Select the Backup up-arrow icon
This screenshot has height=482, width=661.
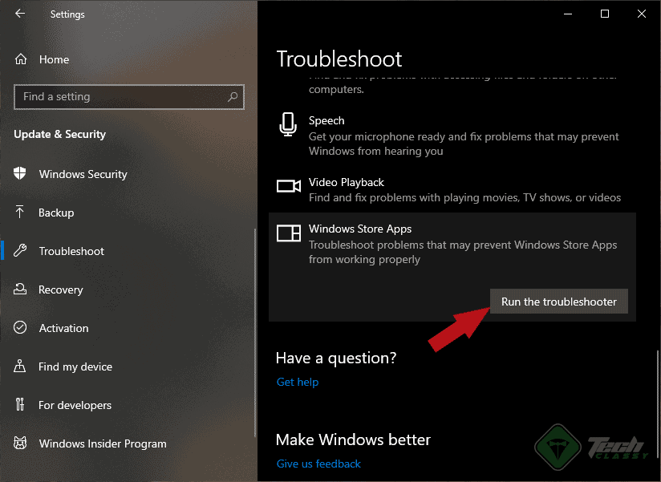click(x=19, y=213)
